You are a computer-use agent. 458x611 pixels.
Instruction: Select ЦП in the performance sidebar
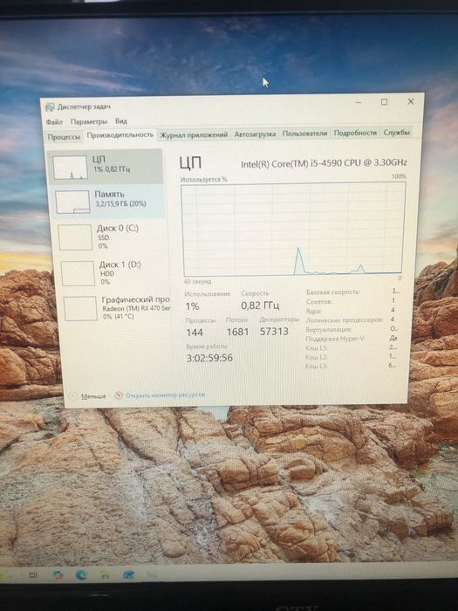tap(106, 167)
